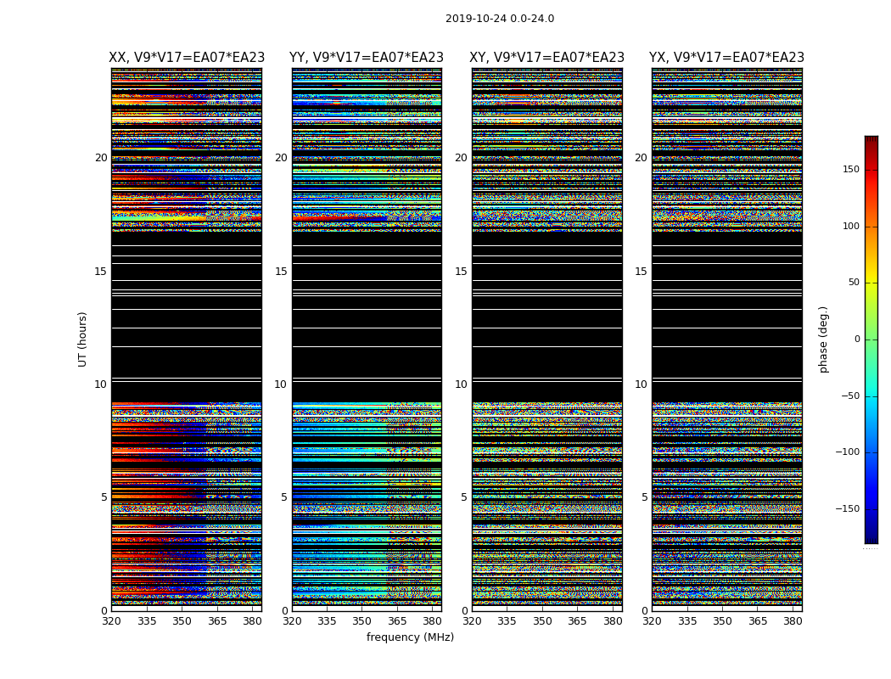Screen dimensions: 891x679
Task: Click the phase colorbar scale
Action: (871, 339)
